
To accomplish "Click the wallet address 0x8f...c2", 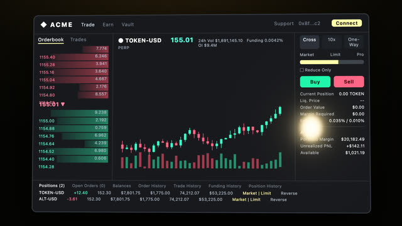I will [x=310, y=24].
